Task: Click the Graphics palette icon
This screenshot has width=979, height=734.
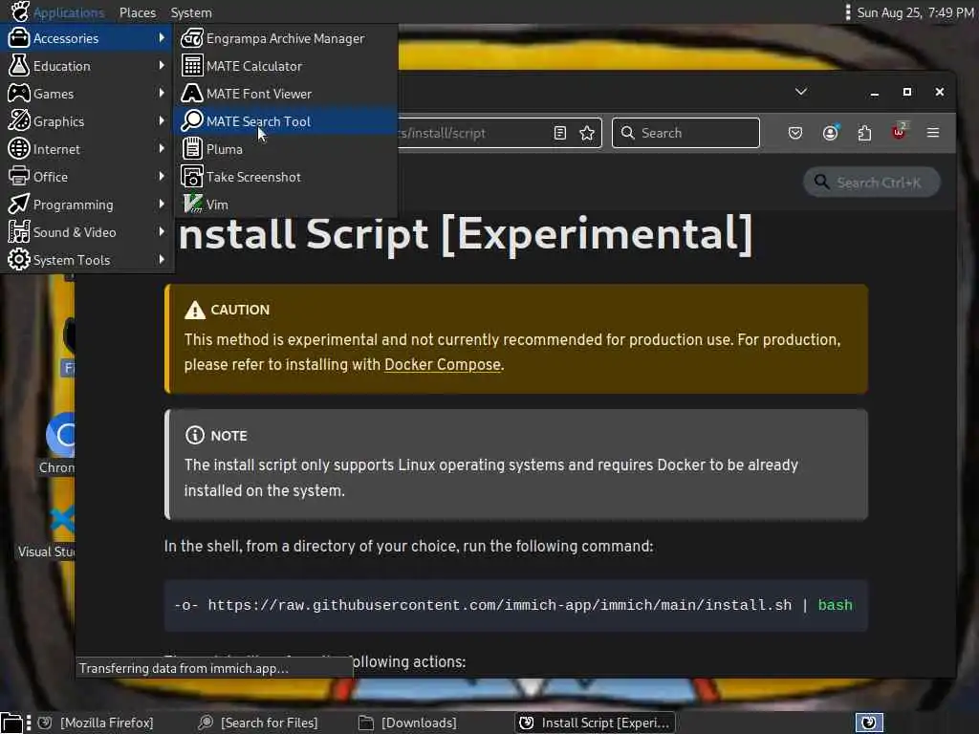Action: 19,121
